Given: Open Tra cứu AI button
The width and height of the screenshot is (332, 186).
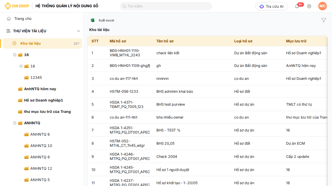Looking at the screenshot, I should click(x=272, y=6).
